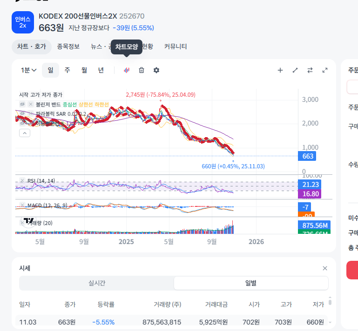358x331 pixels.
Task: Click the high marker 2,745원 annotation
Action: click(161, 94)
